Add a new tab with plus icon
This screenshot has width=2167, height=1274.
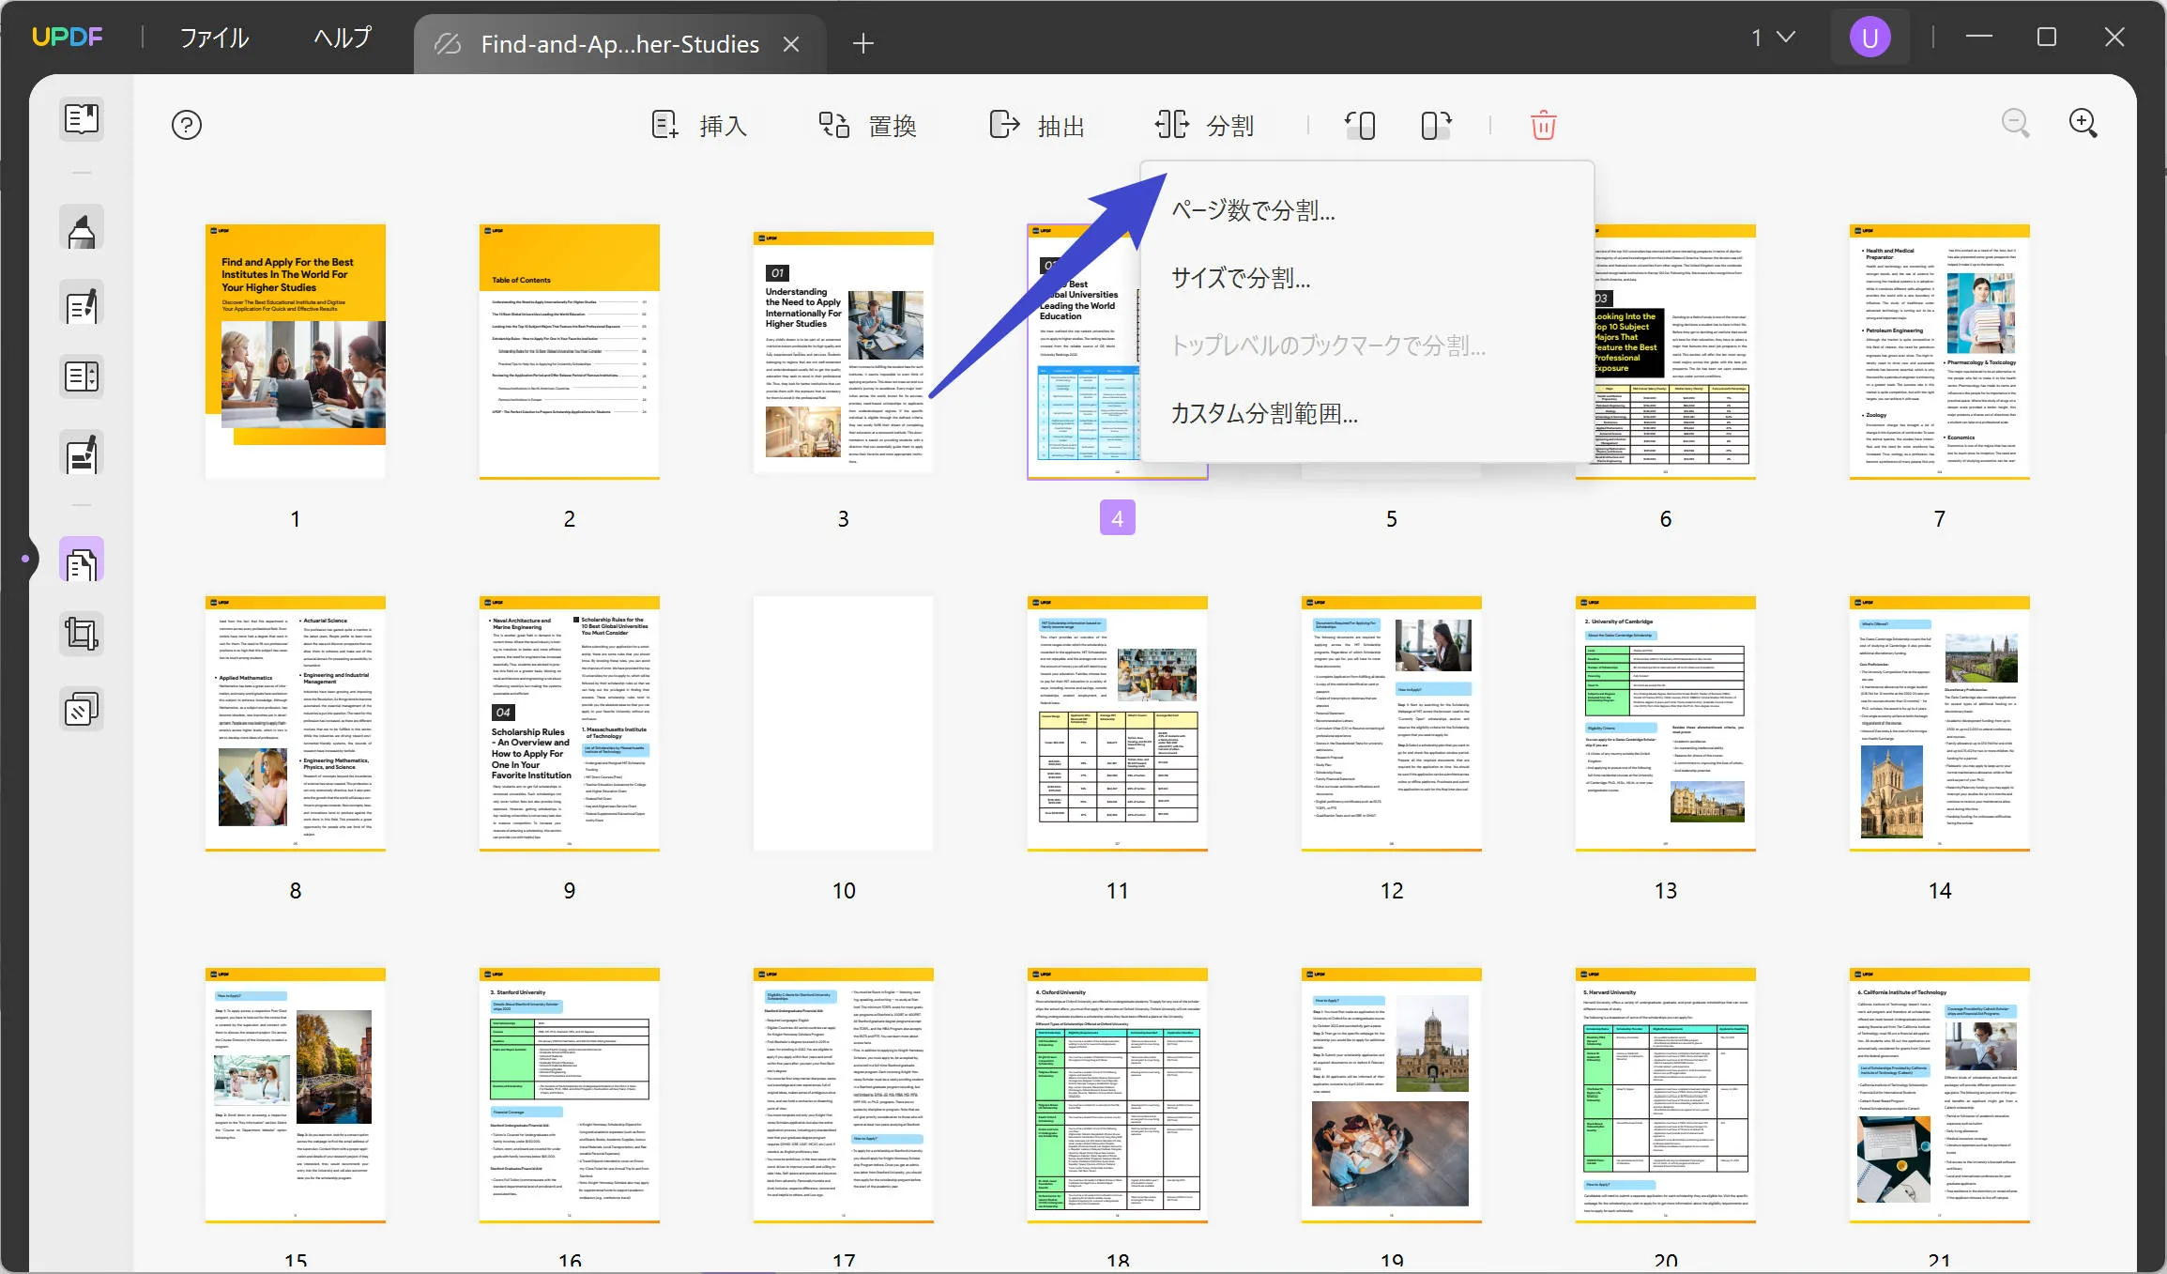click(x=863, y=43)
